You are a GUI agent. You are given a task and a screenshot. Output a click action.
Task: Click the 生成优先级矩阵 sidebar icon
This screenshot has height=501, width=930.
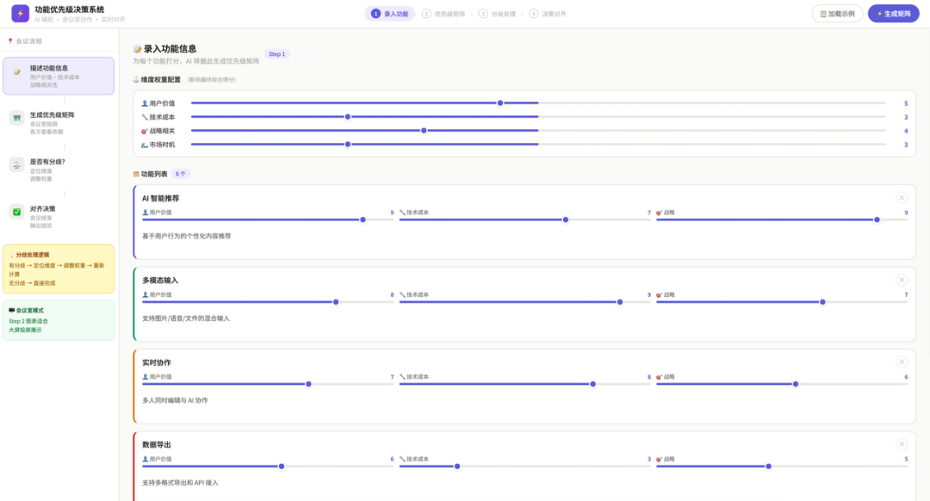point(17,118)
